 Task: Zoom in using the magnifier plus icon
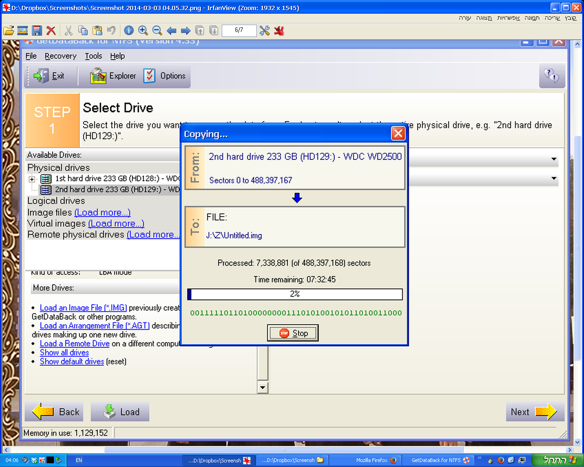tap(143, 31)
